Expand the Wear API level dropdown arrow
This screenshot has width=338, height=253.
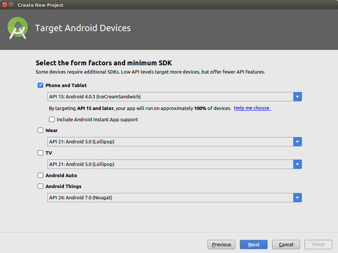pyautogui.click(x=297, y=142)
